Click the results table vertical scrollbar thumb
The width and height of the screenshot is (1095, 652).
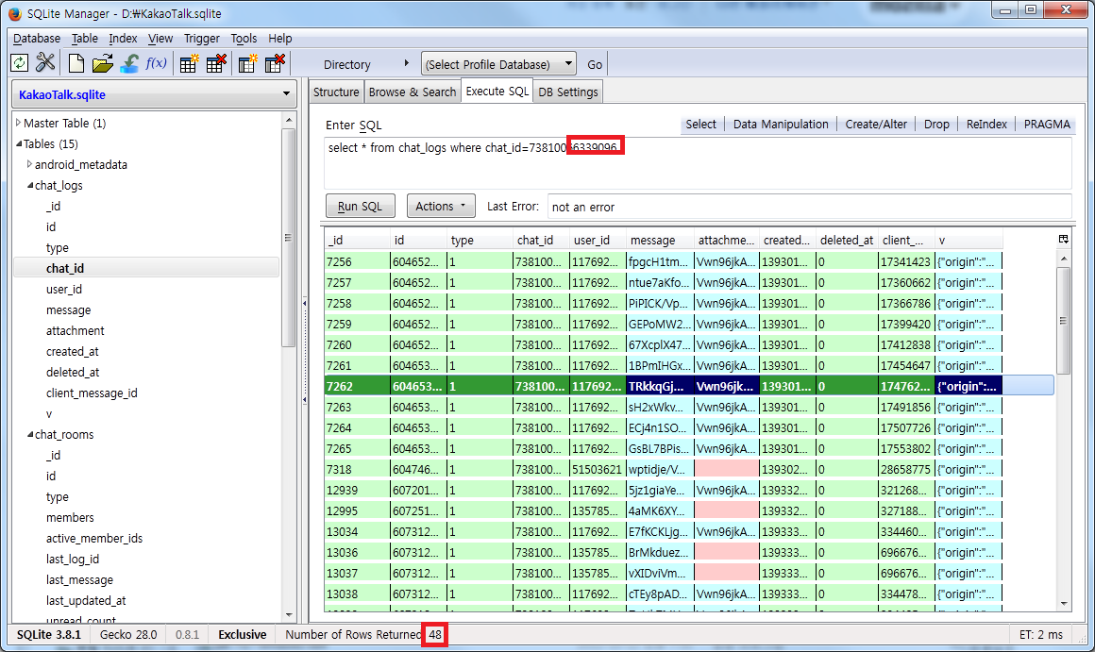[x=1064, y=321]
